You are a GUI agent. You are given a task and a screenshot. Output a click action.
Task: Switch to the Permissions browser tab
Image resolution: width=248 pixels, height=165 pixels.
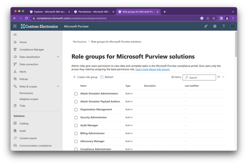click(x=94, y=12)
